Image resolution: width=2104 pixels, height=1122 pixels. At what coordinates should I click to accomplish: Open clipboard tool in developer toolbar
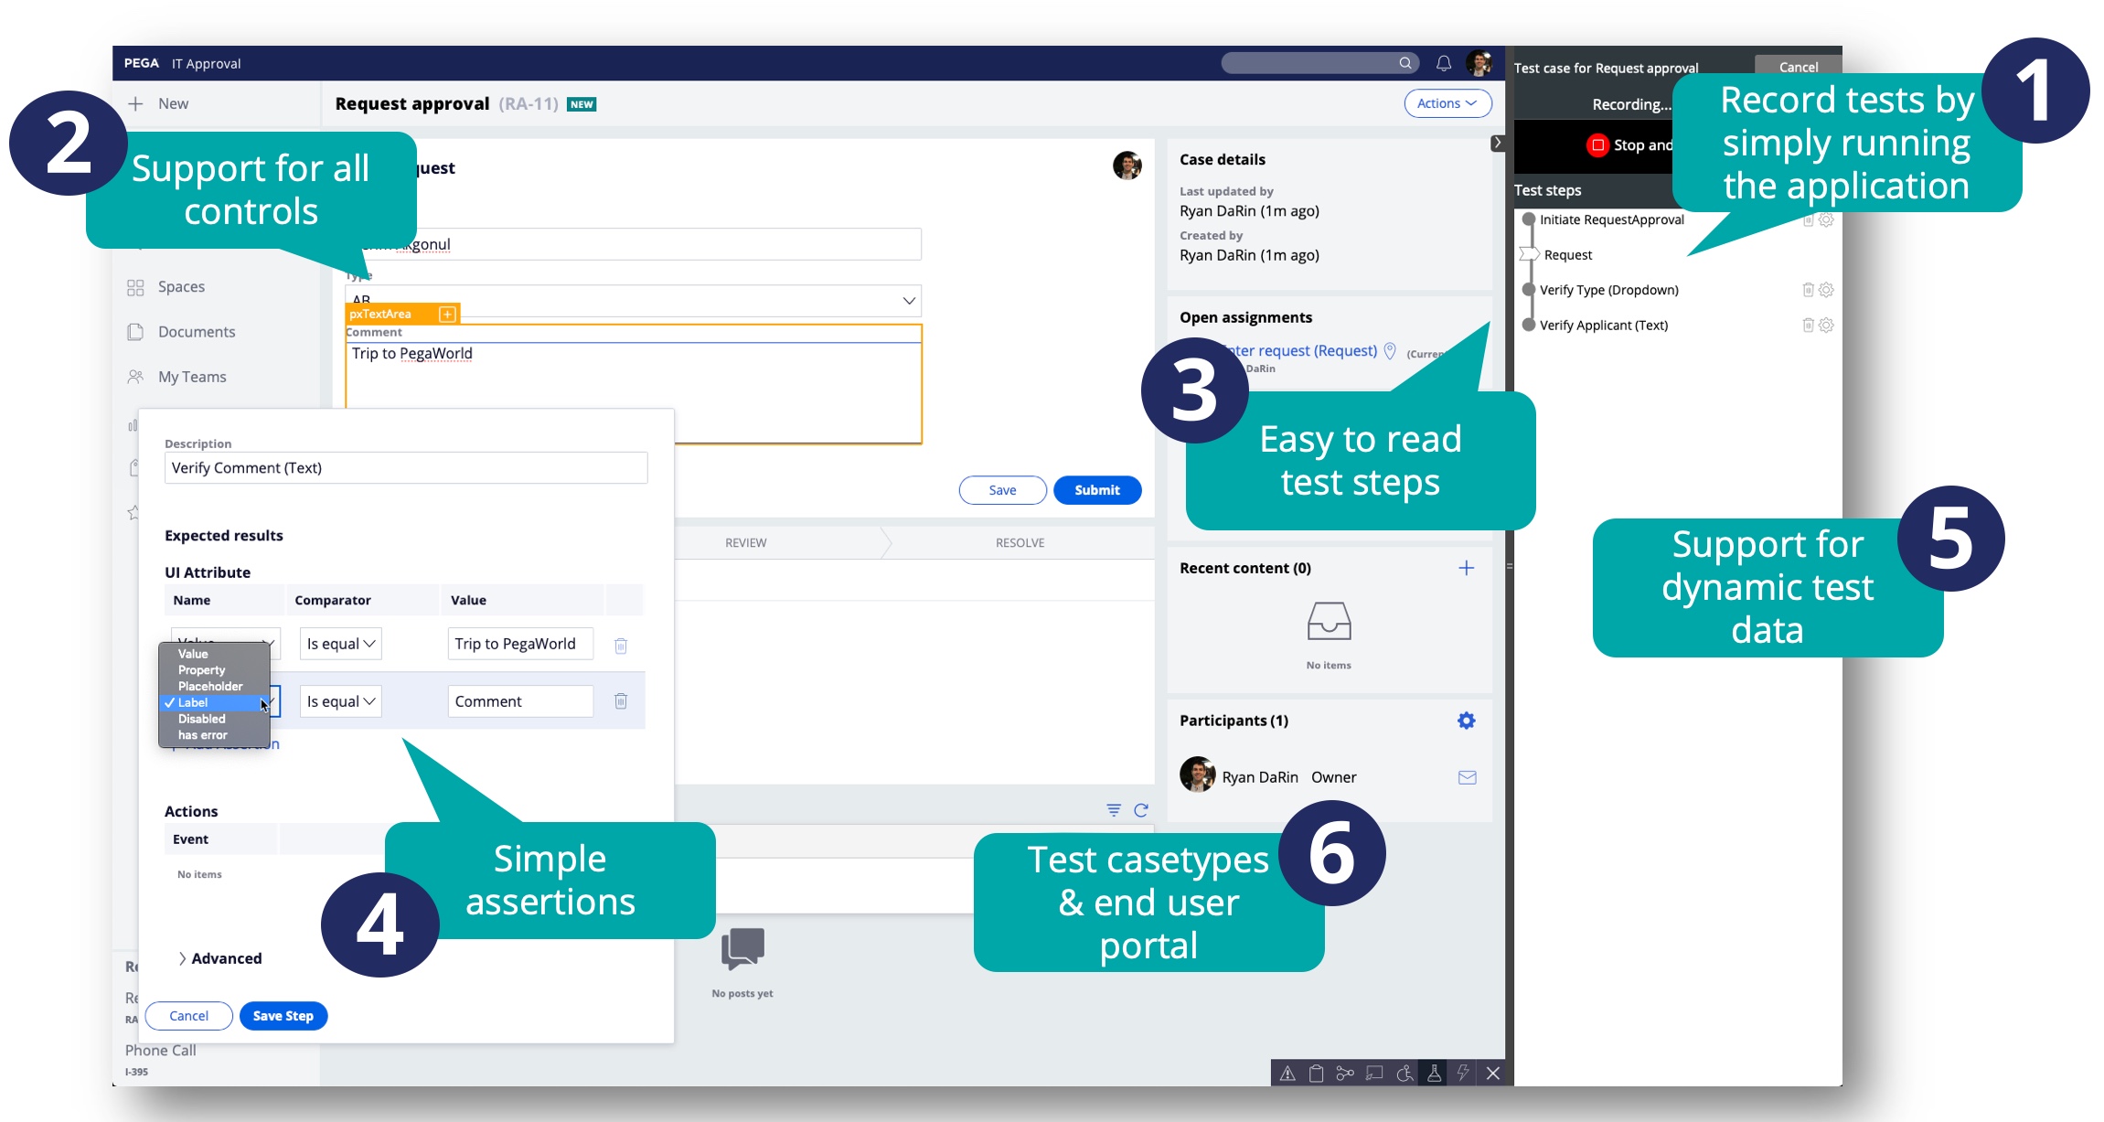tap(1317, 1074)
